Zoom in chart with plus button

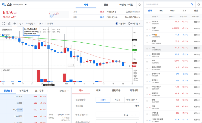click(x=73, y=65)
